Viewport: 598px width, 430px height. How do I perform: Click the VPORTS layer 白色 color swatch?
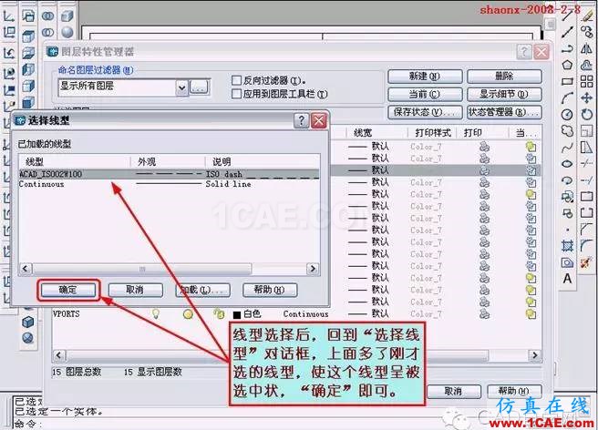click(x=237, y=314)
